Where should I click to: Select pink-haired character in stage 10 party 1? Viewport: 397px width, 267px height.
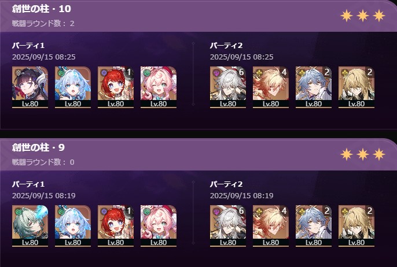(158, 87)
